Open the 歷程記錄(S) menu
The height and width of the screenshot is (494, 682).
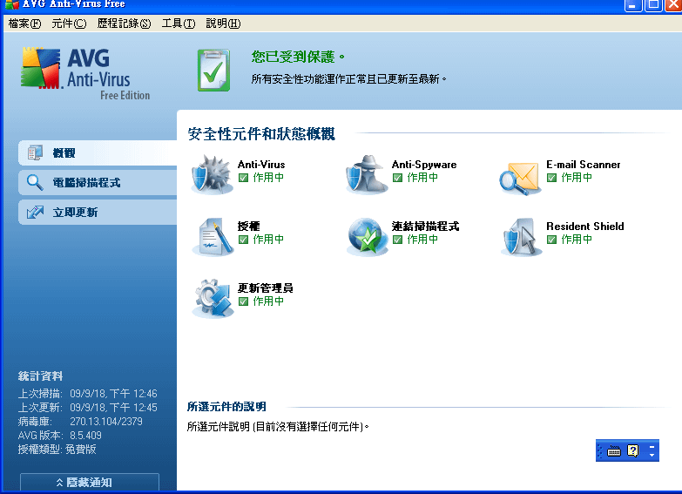pyautogui.click(x=124, y=24)
